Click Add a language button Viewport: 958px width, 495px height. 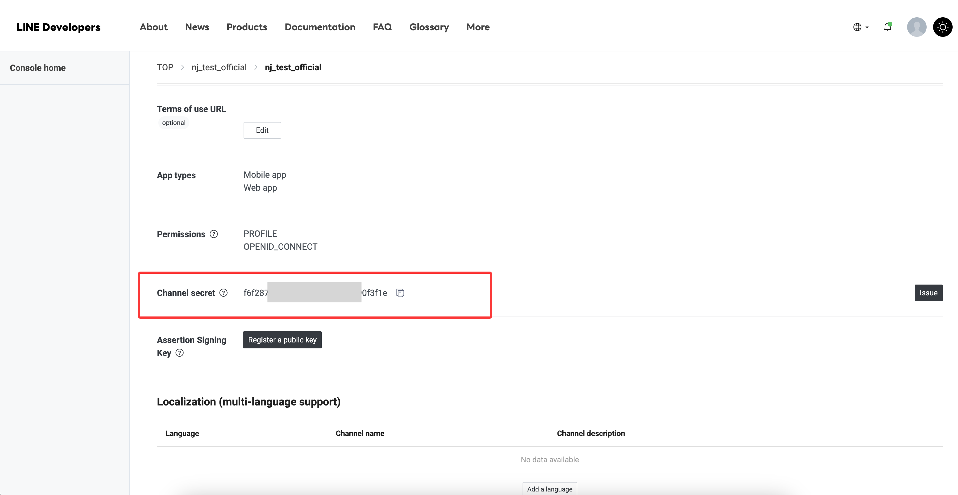(x=550, y=489)
